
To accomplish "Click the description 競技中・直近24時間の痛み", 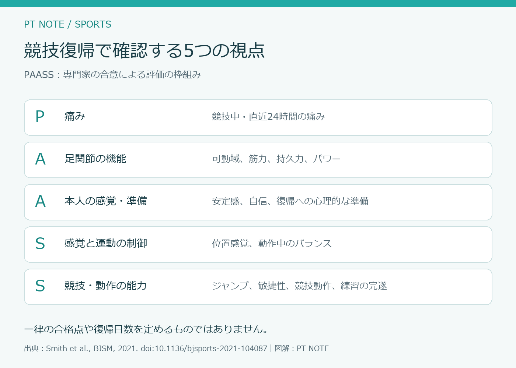I will pos(268,117).
